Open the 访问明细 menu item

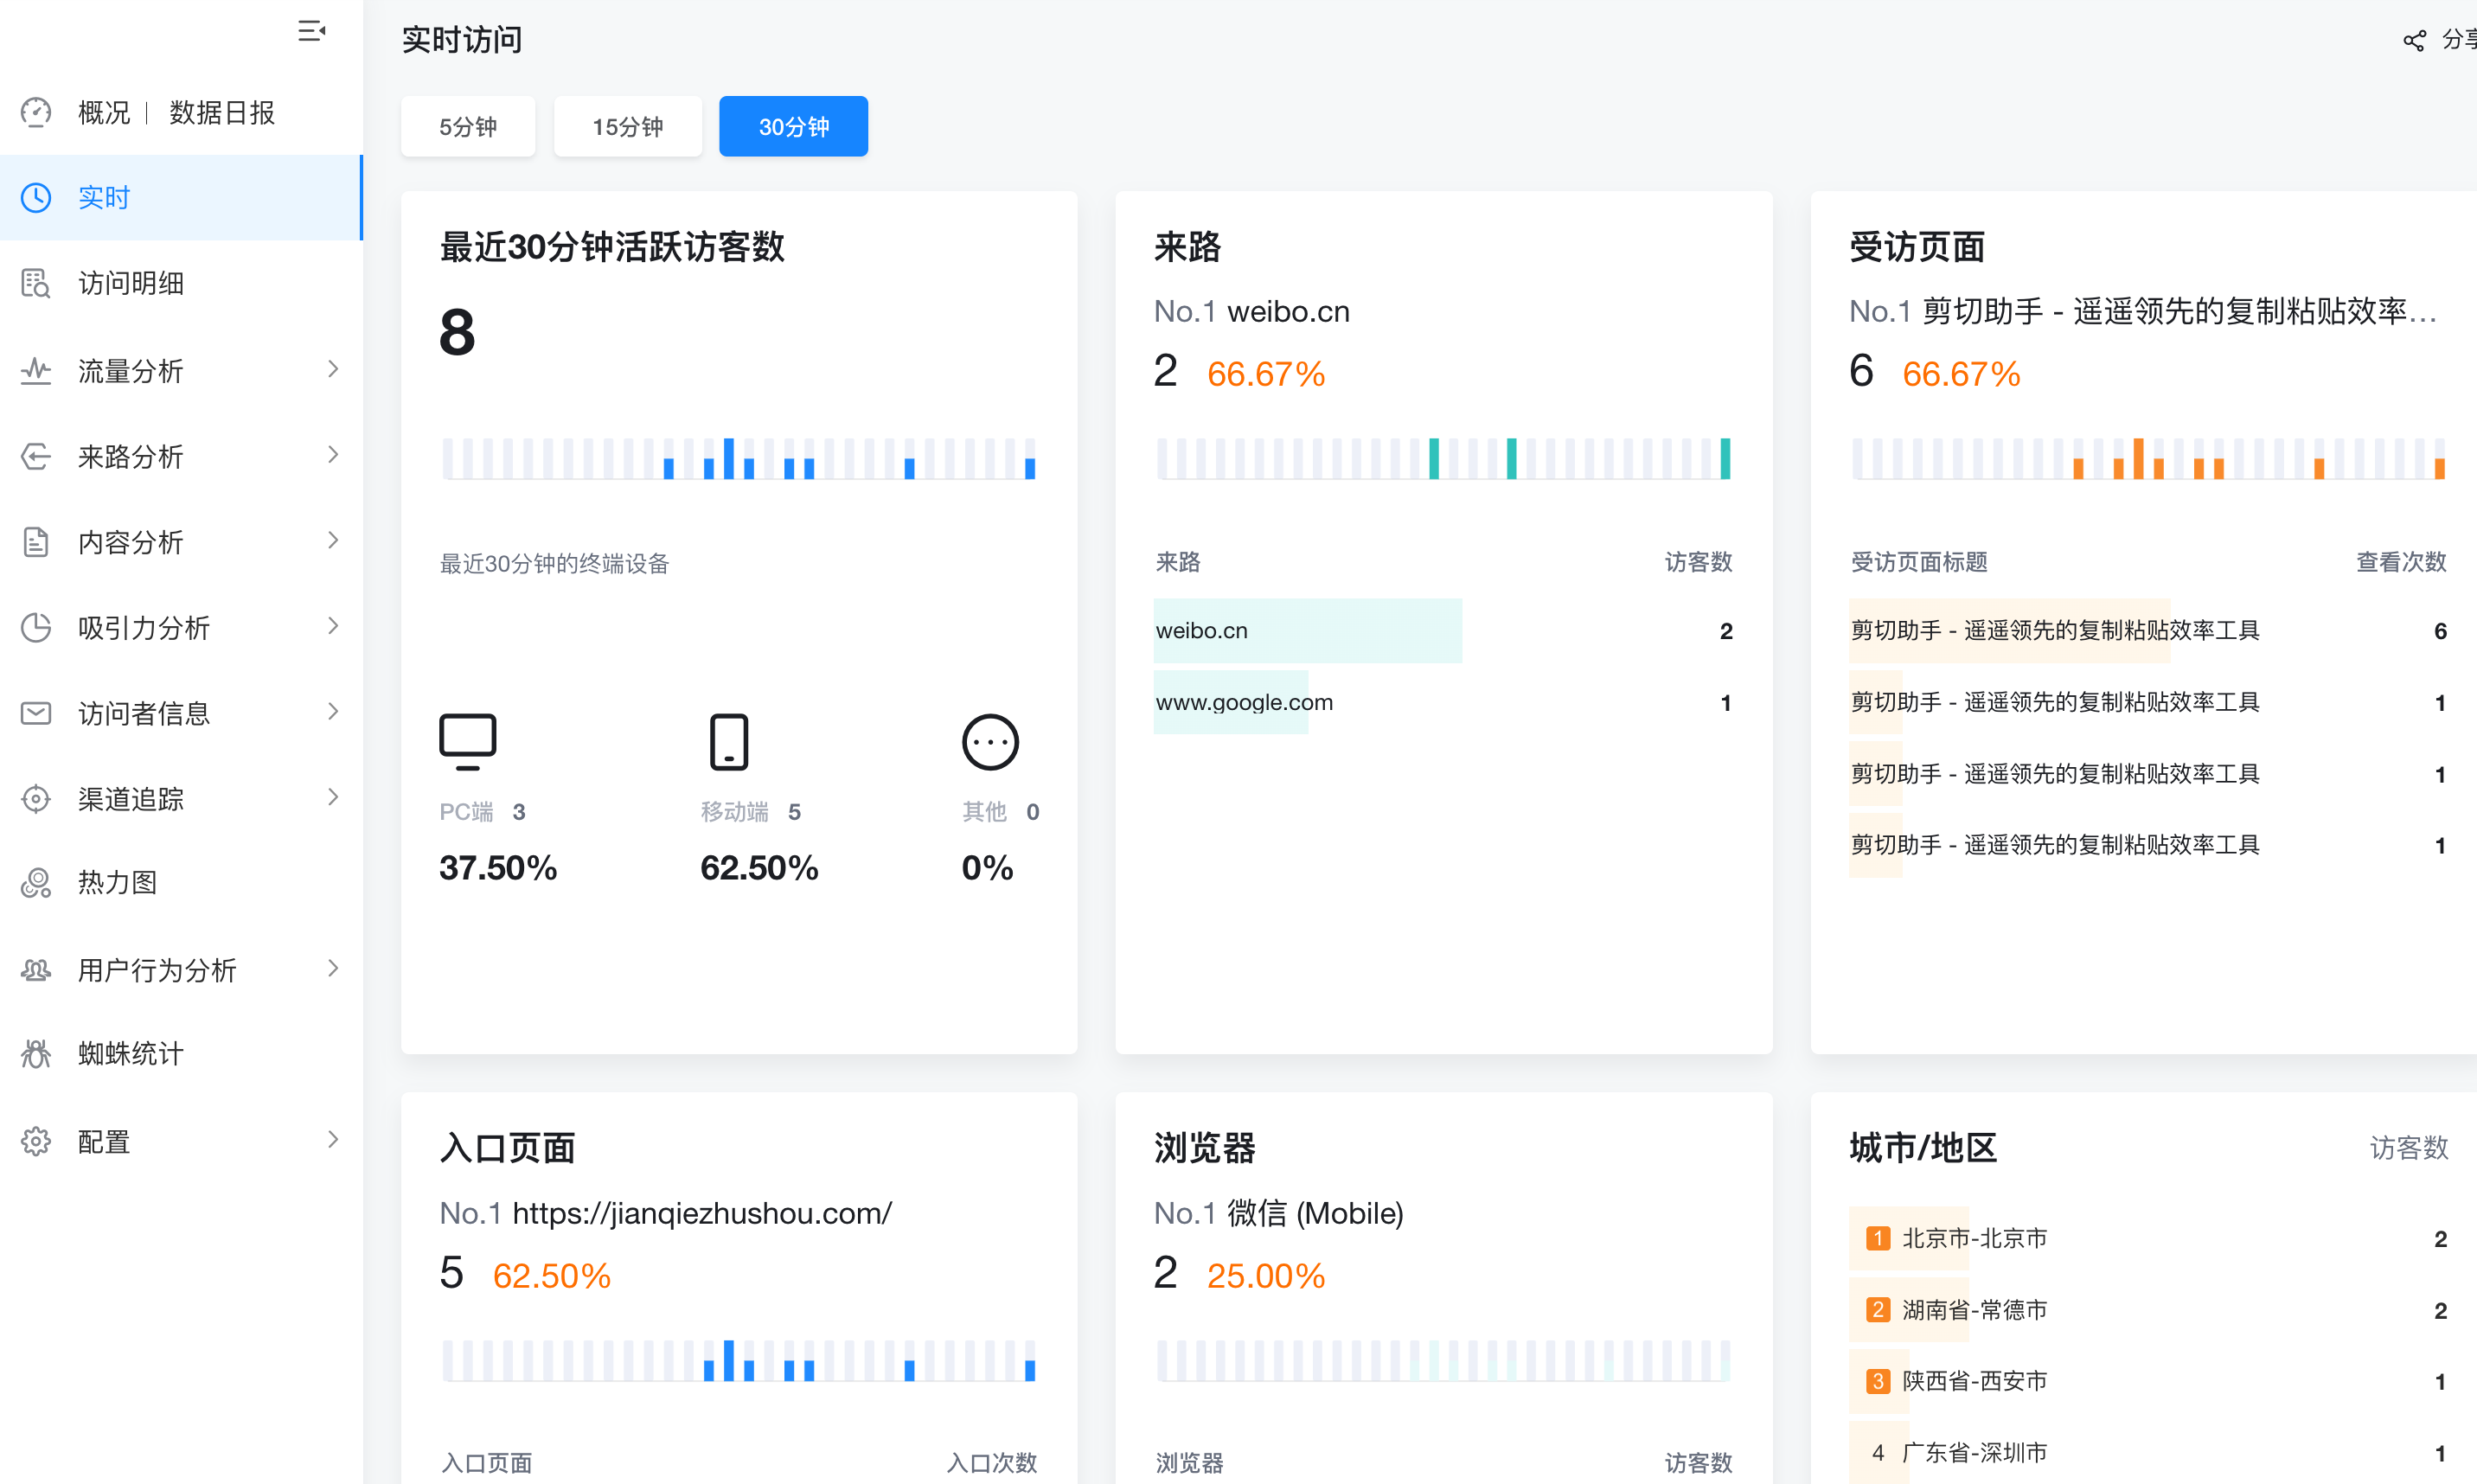pyautogui.click(x=131, y=284)
